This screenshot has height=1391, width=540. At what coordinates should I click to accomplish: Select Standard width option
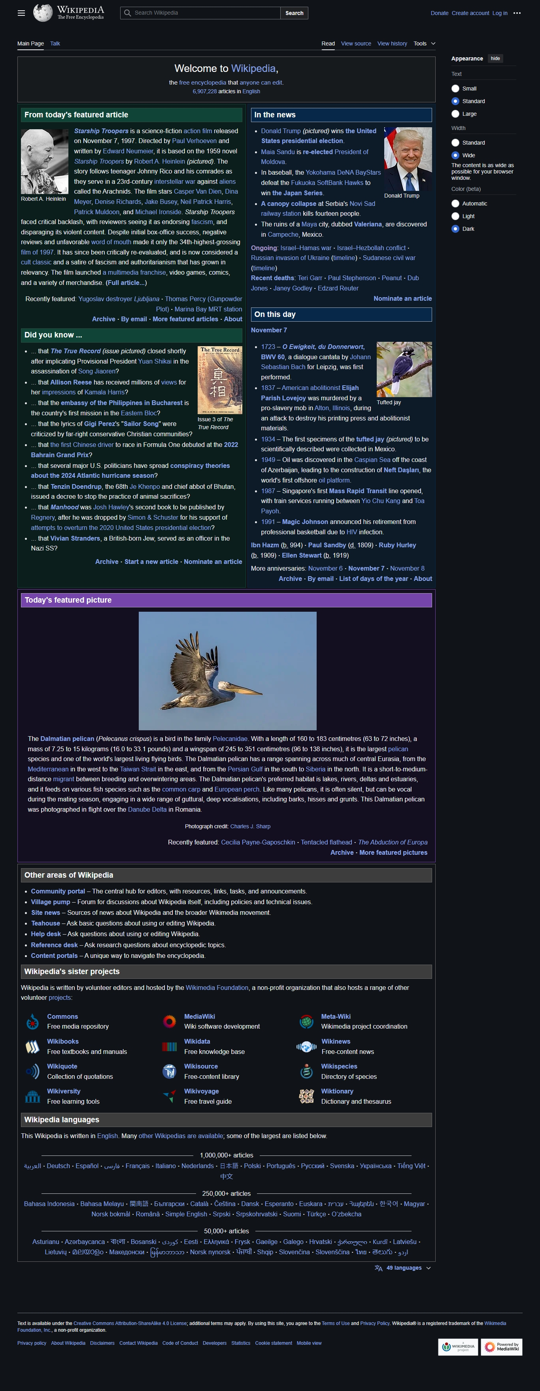(455, 143)
